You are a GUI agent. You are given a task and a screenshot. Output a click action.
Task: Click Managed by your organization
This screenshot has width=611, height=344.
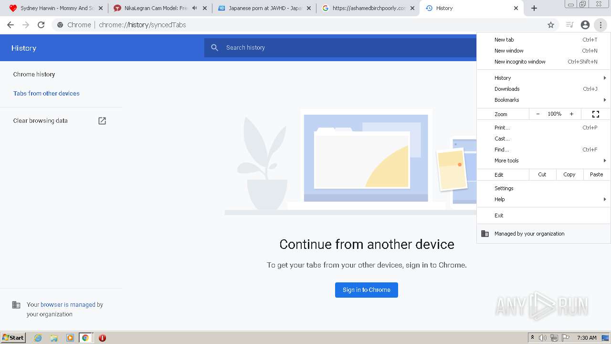(543, 234)
